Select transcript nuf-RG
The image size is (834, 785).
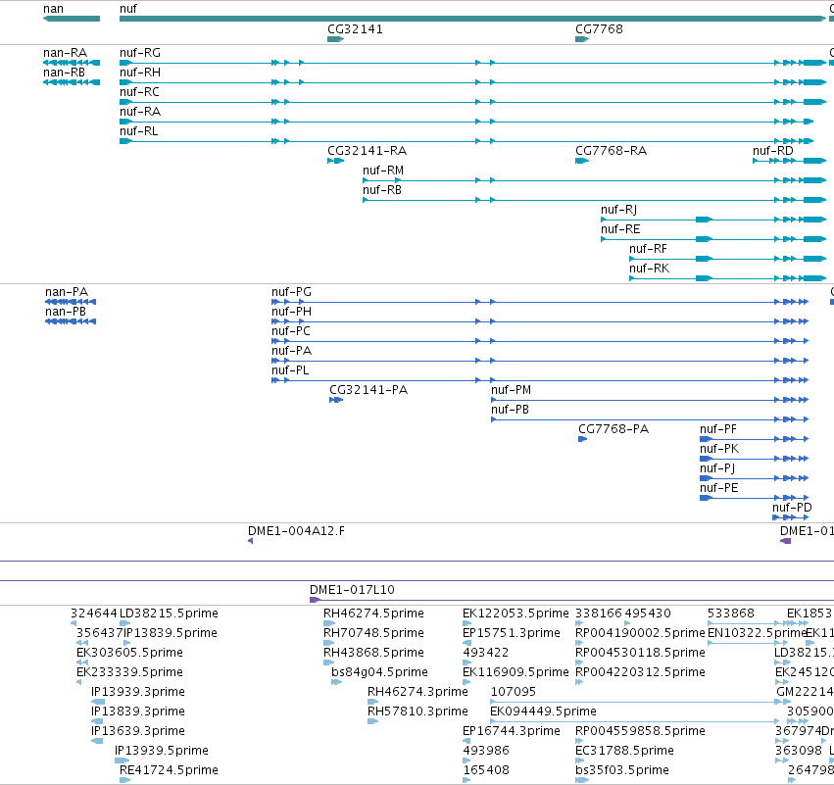[140, 53]
